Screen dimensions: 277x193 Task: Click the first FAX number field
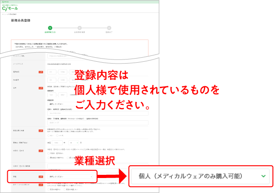tap(52, 80)
